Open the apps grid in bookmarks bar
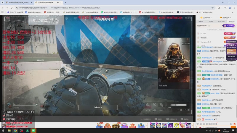 pos(2,12)
